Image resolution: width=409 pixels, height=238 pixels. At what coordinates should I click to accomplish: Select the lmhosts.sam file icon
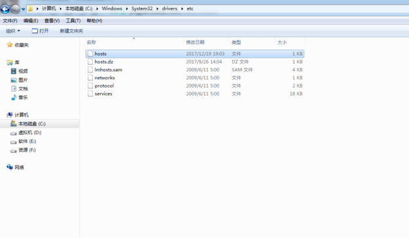90,69
